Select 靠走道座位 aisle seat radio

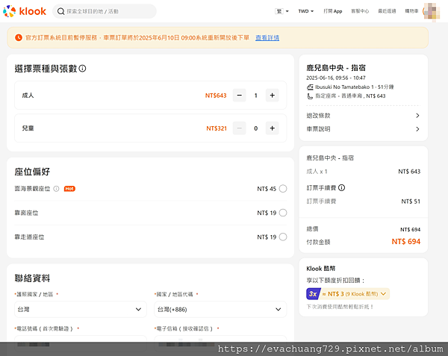(x=283, y=237)
